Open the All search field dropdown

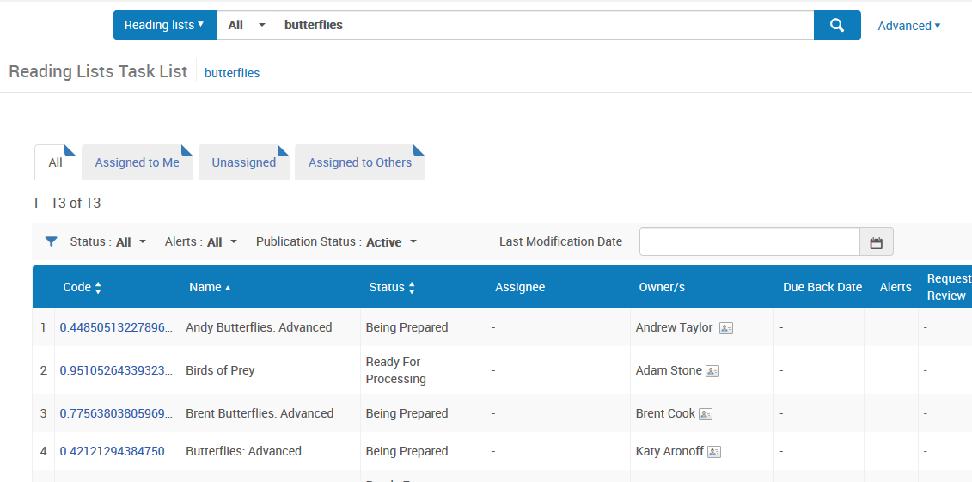pyautogui.click(x=247, y=25)
